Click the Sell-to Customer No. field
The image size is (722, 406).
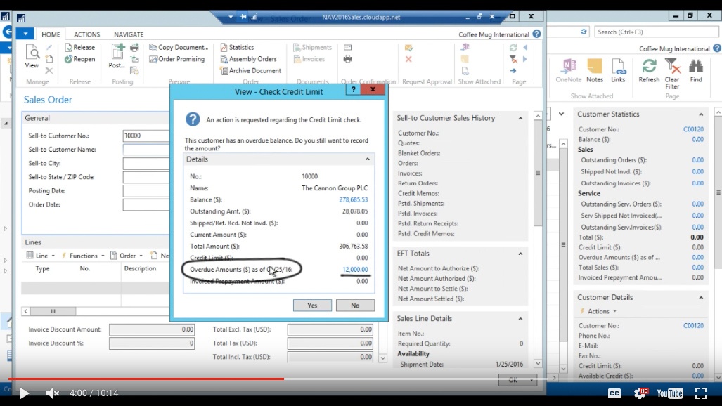coord(146,136)
